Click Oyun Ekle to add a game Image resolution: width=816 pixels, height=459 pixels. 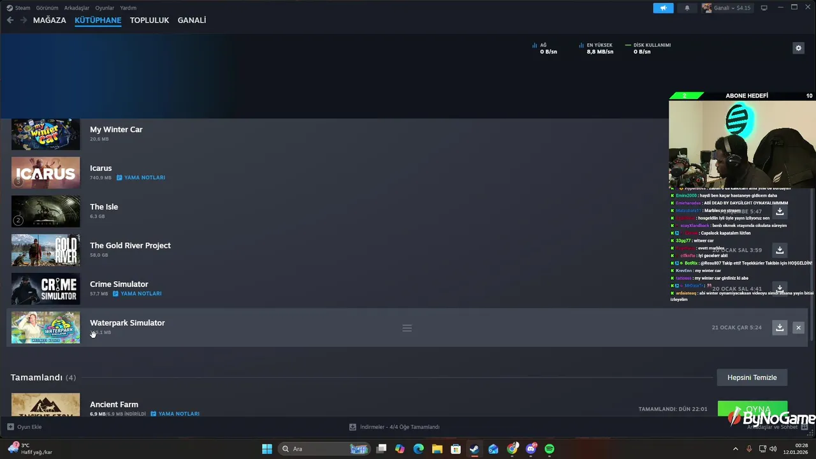coord(24,427)
